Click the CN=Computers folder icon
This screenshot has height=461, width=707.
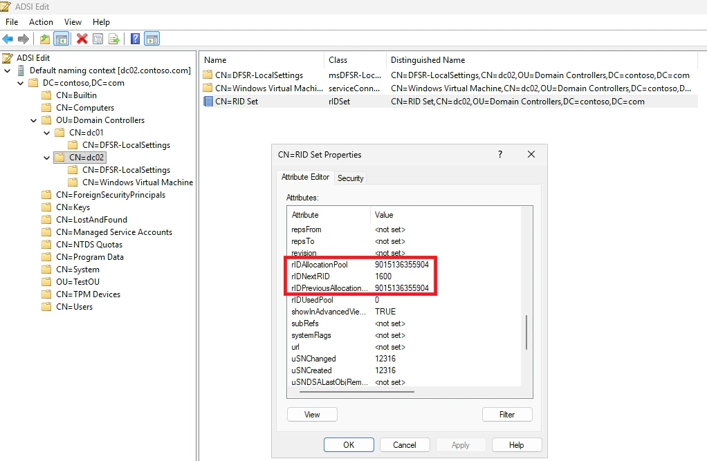click(x=46, y=108)
